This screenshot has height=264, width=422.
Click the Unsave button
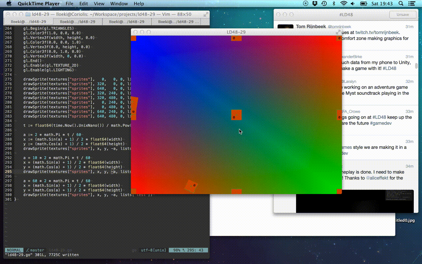403,15
